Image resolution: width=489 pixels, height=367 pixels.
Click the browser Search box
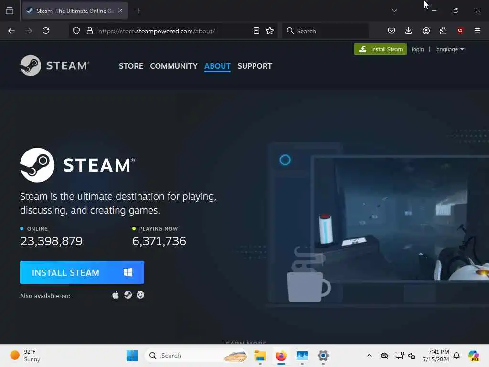(x=325, y=31)
